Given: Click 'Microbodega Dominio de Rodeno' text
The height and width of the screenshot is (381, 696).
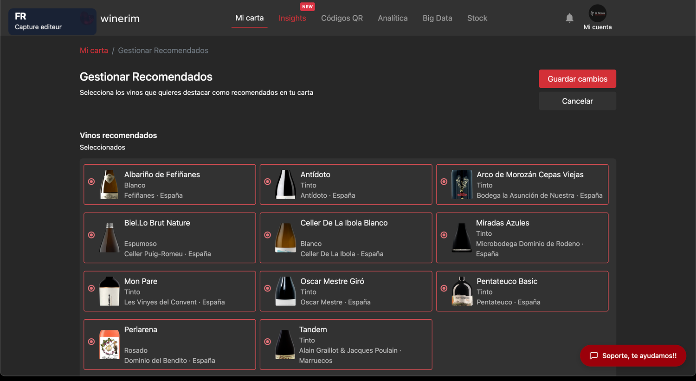Looking at the screenshot, I should [x=528, y=244].
